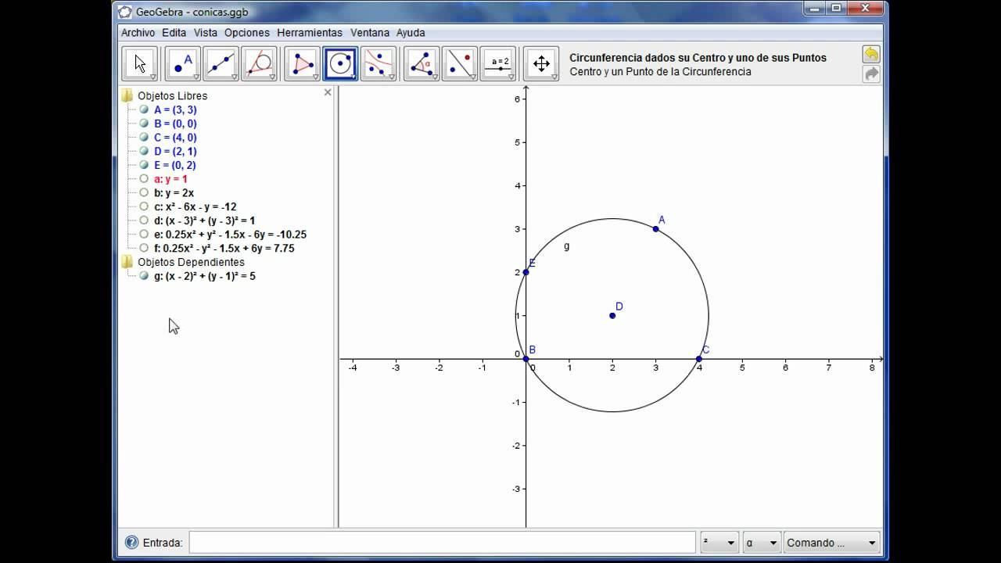The height and width of the screenshot is (563, 1001).
Task: Click the circle label g
Action: (x=567, y=246)
